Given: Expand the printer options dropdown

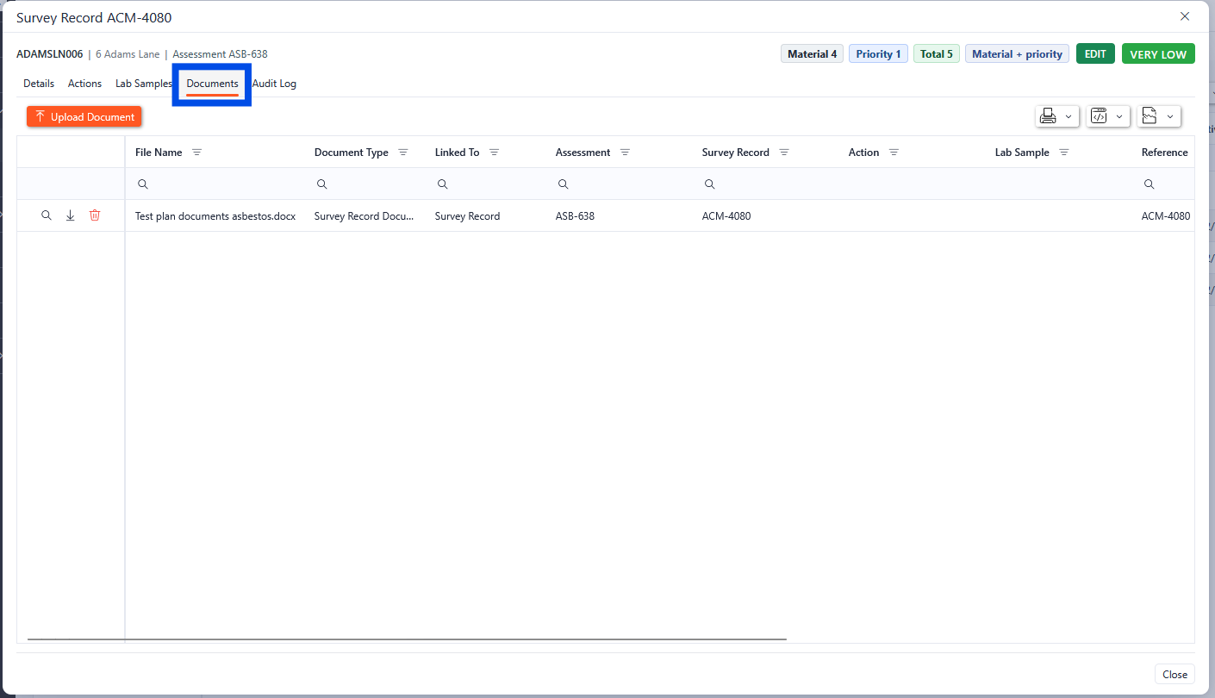Looking at the screenshot, I should click(1056, 116).
